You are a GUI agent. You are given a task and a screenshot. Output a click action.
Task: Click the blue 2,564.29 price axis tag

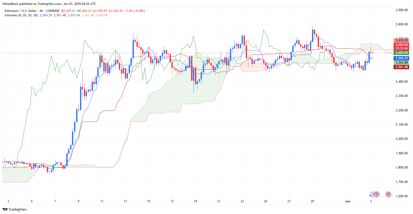(x=401, y=58)
